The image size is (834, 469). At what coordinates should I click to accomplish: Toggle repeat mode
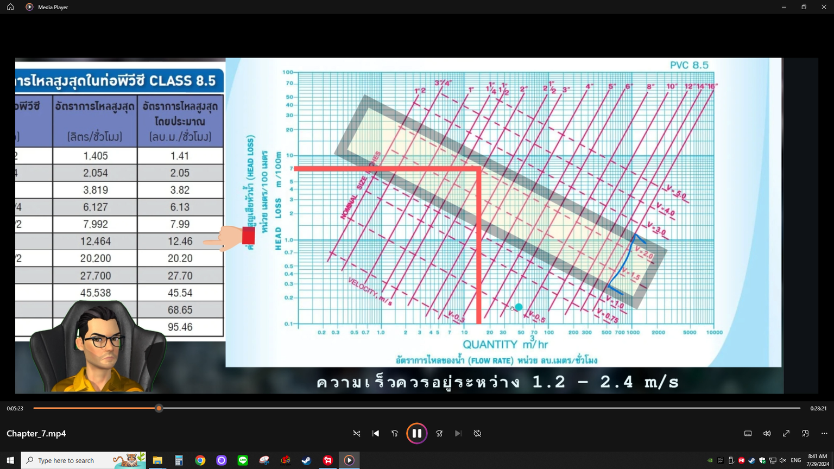[477, 434]
